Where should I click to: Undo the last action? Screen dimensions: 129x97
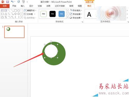(x=12, y=2)
